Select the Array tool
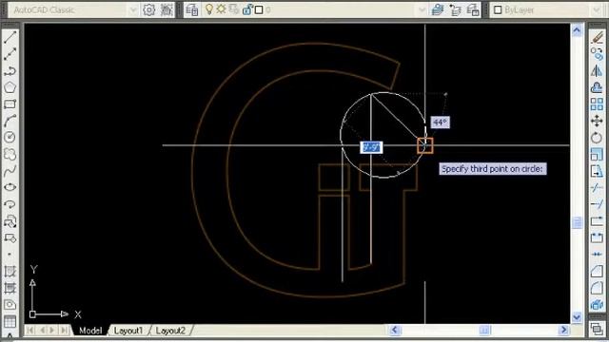Screen dimensions: 609x342 [597, 104]
